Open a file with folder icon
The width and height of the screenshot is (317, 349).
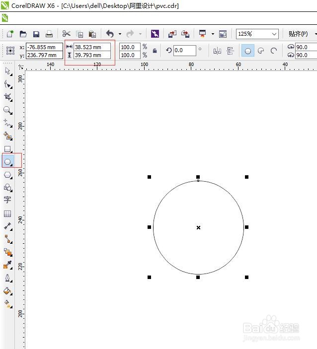23,34
